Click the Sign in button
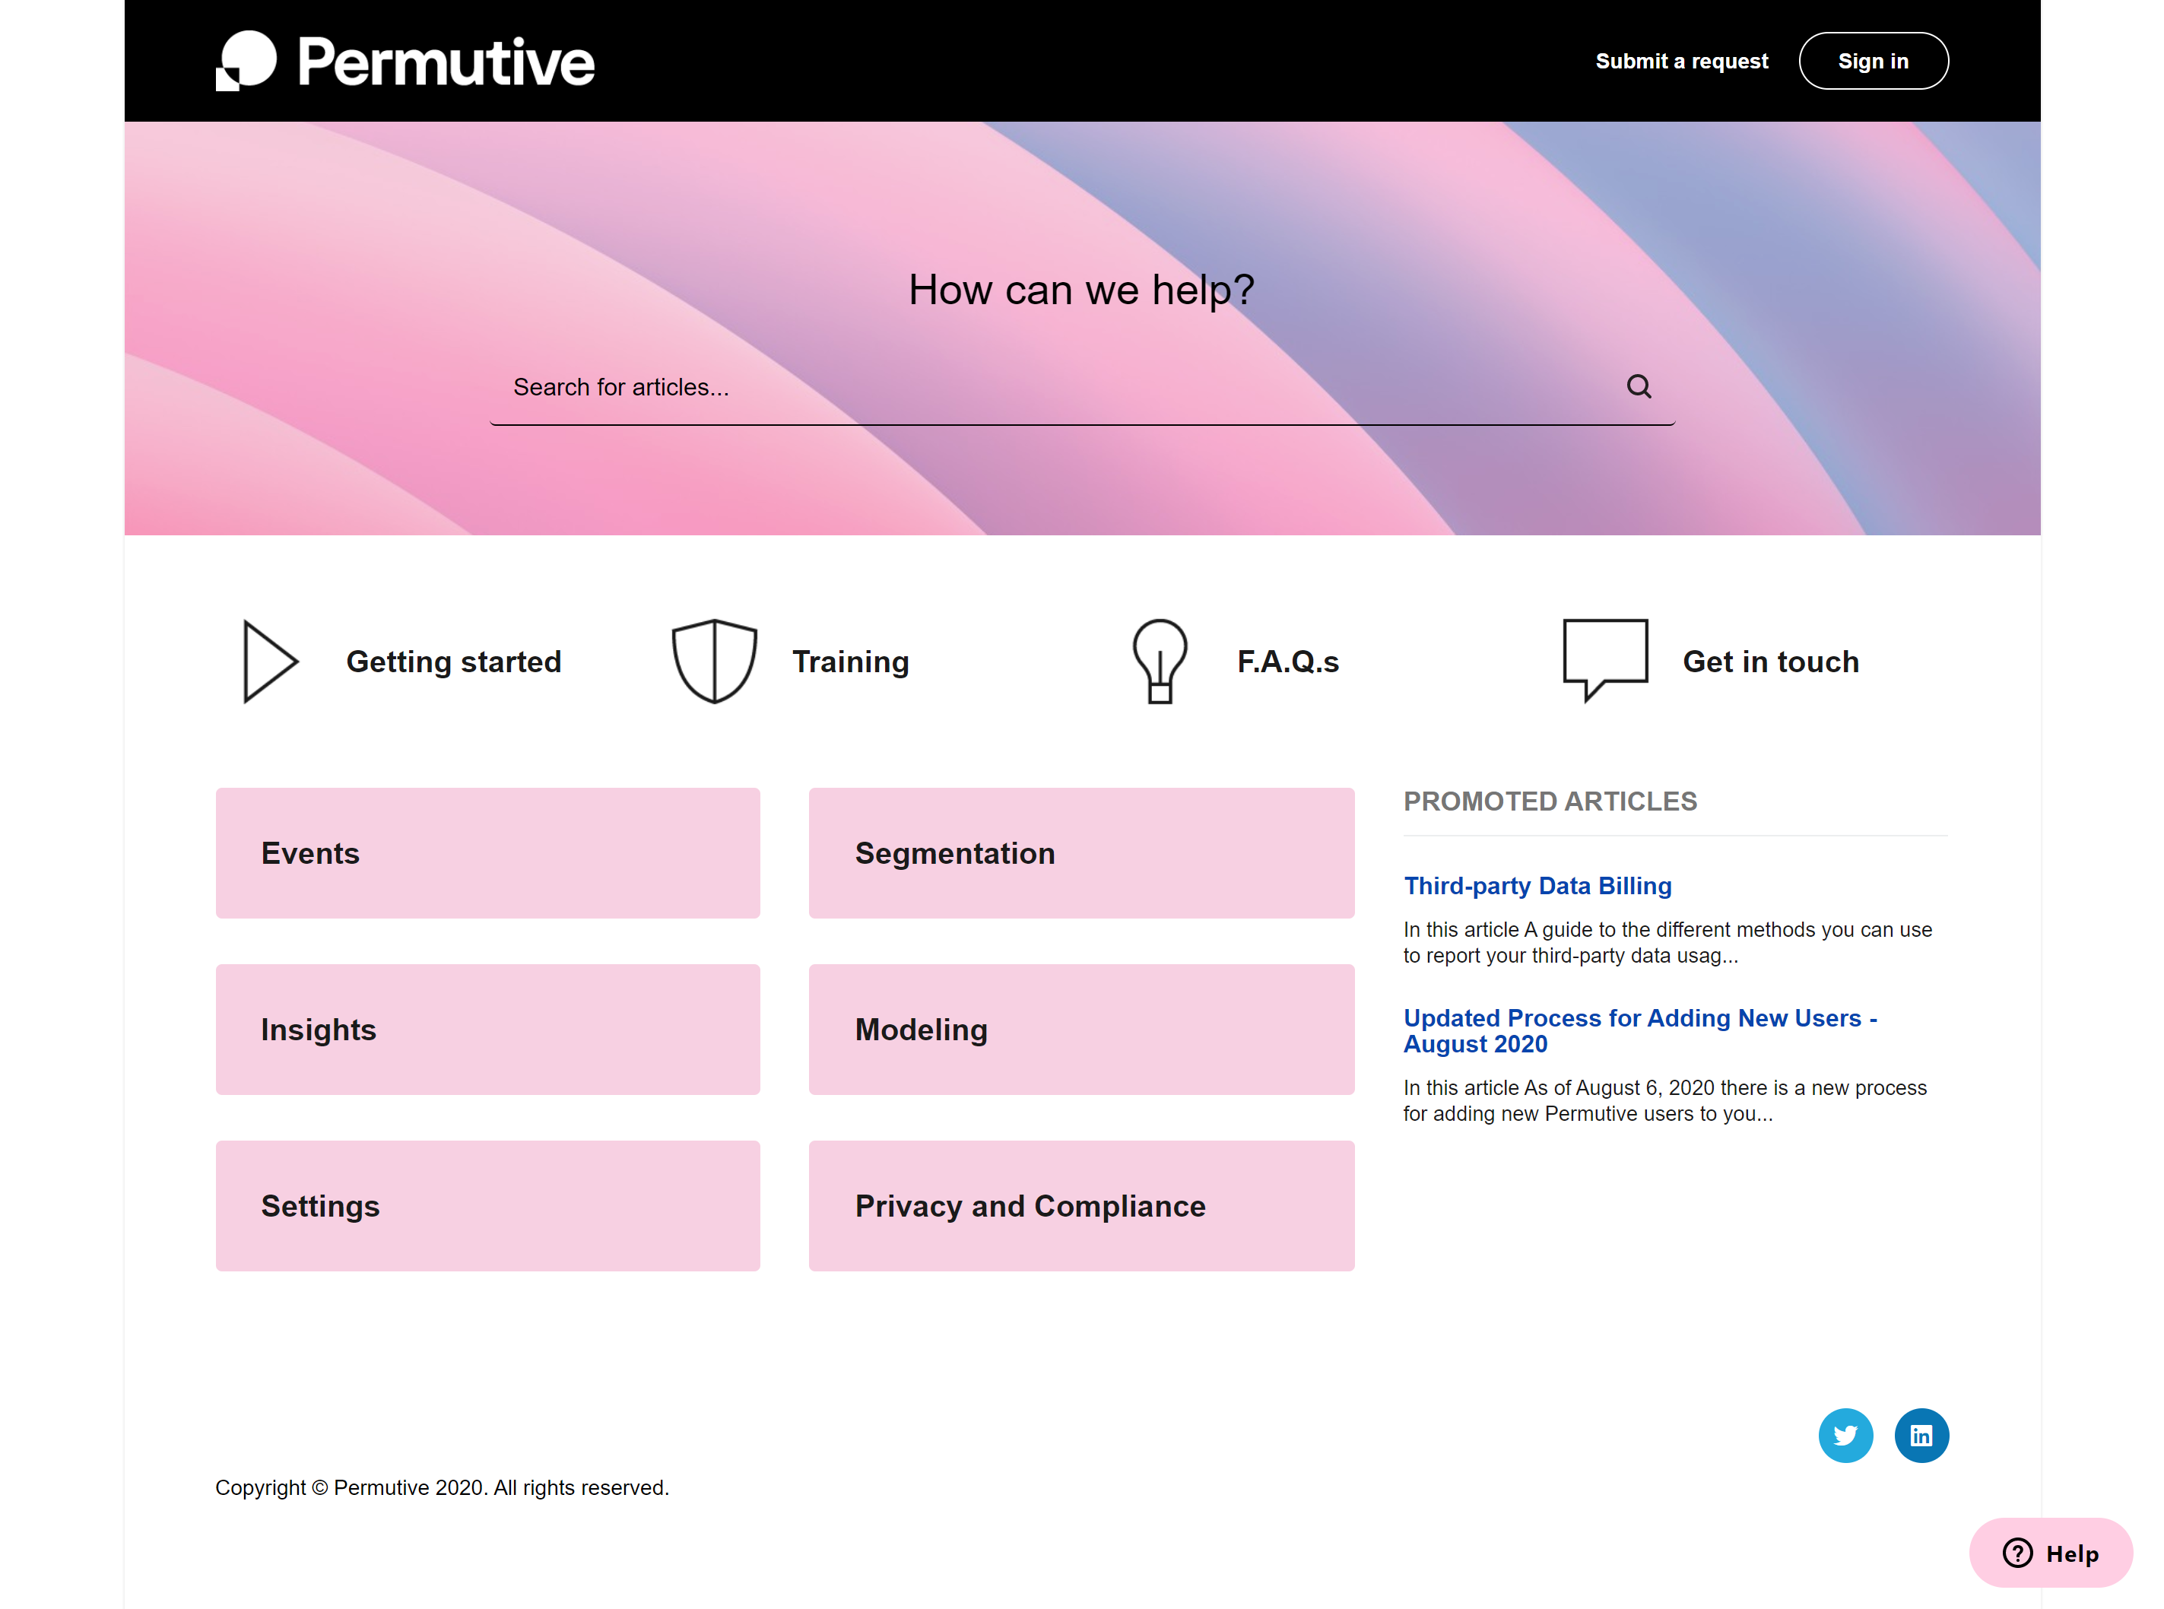The image size is (2164, 1609). pyautogui.click(x=1873, y=60)
